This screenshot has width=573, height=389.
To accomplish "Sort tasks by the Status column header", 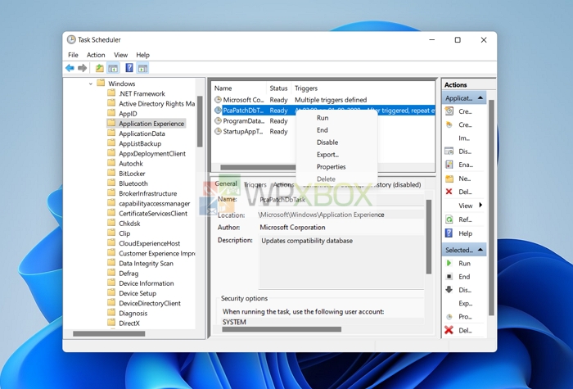I will 278,88.
